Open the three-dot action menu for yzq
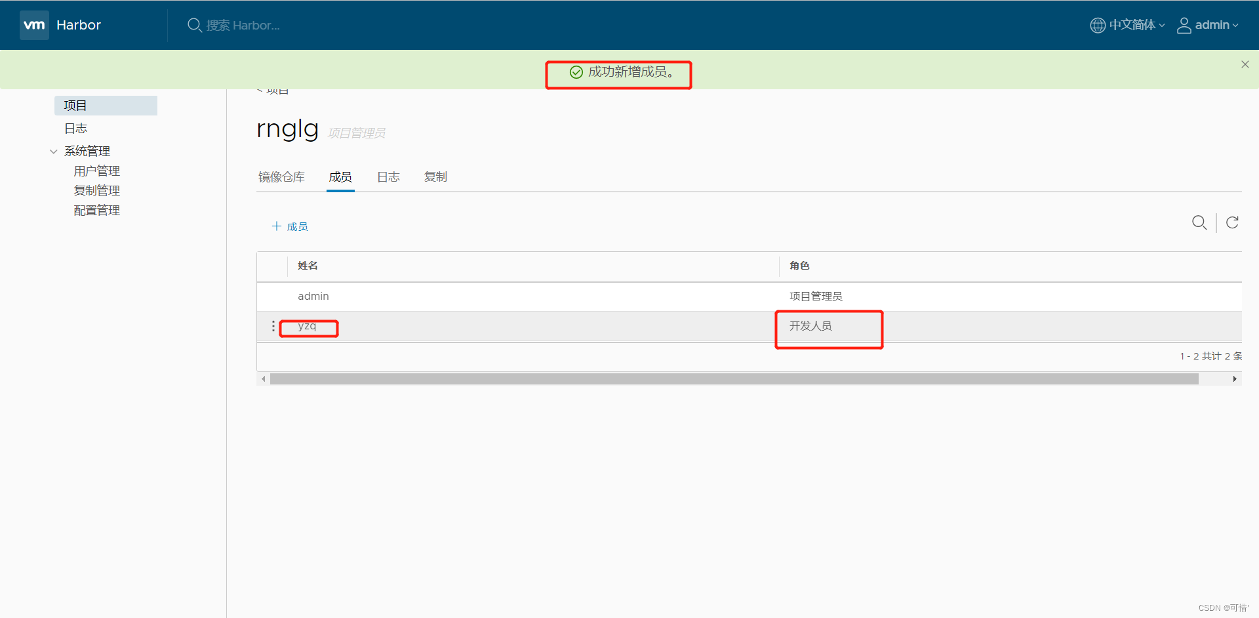This screenshot has width=1259, height=618. [273, 326]
